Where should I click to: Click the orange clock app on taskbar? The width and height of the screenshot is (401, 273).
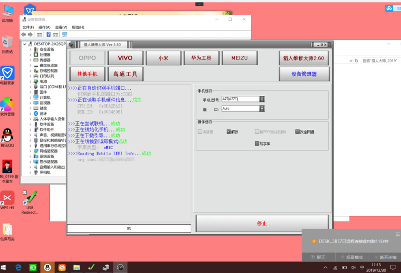(x=62, y=267)
